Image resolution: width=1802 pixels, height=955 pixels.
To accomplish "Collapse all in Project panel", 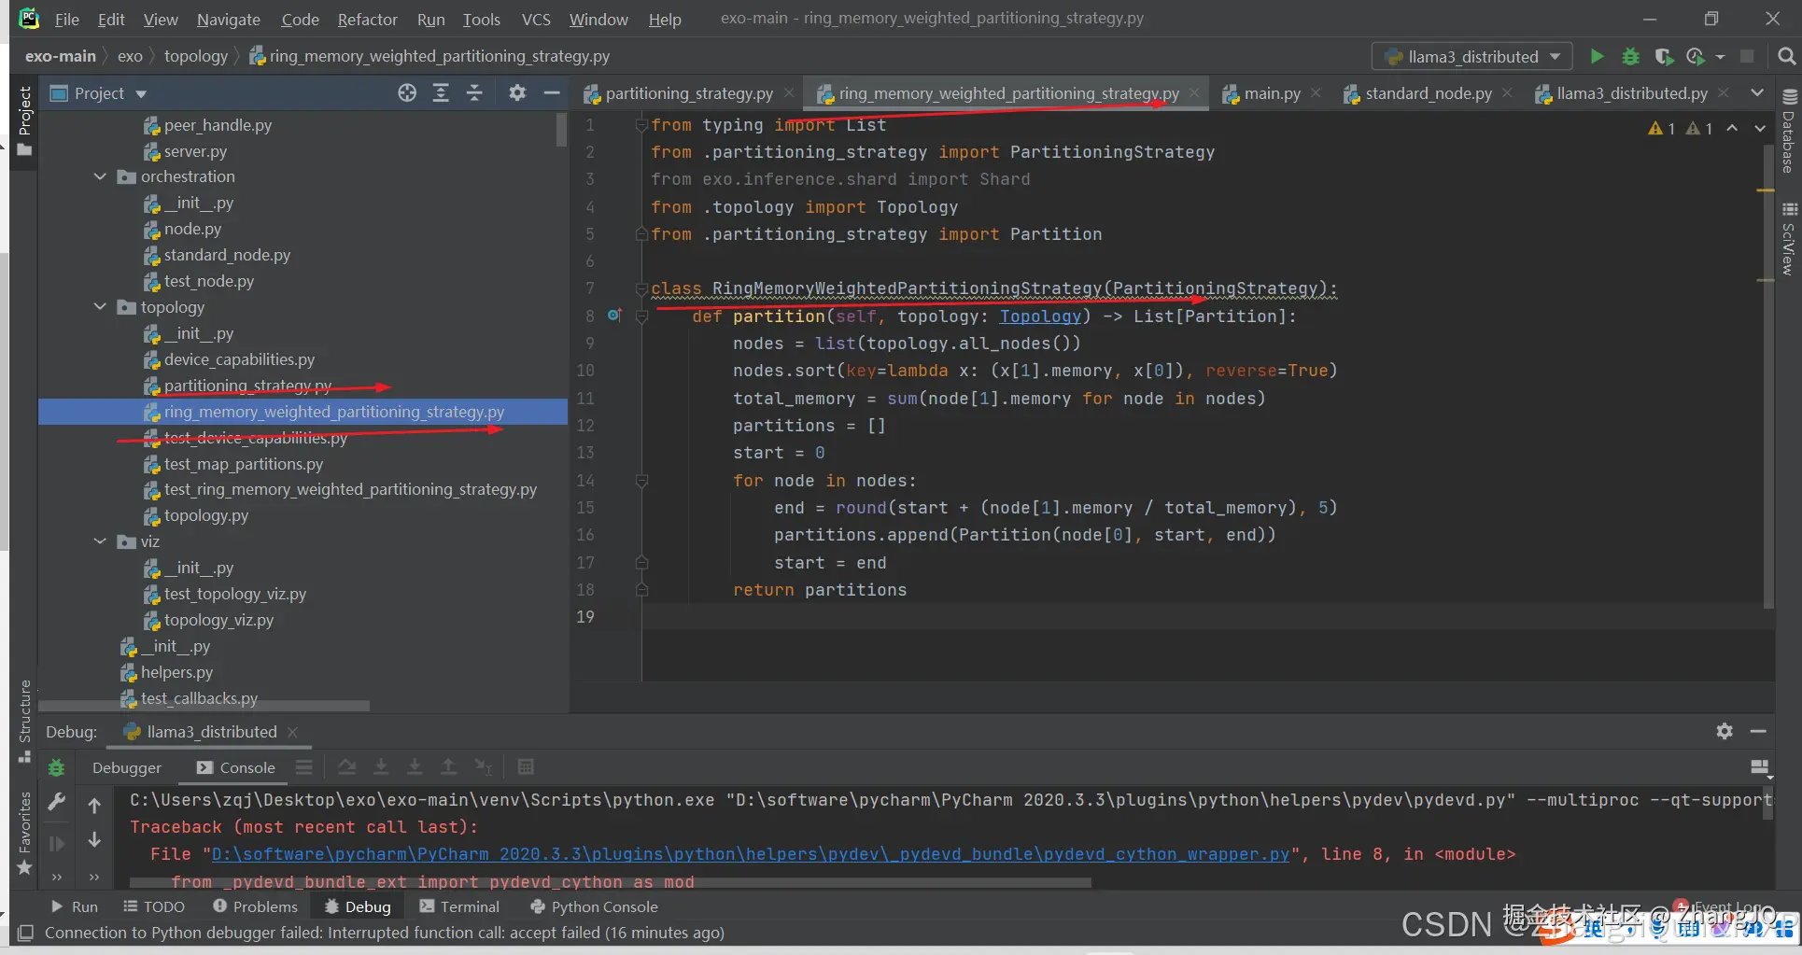I will pos(474,92).
